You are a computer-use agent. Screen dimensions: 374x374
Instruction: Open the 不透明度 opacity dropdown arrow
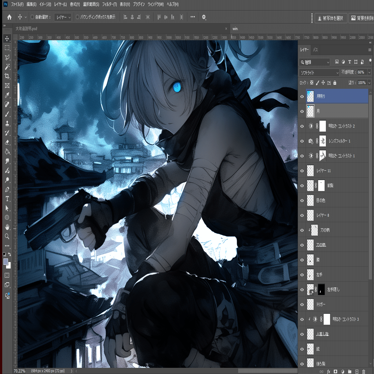(x=369, y=72)
